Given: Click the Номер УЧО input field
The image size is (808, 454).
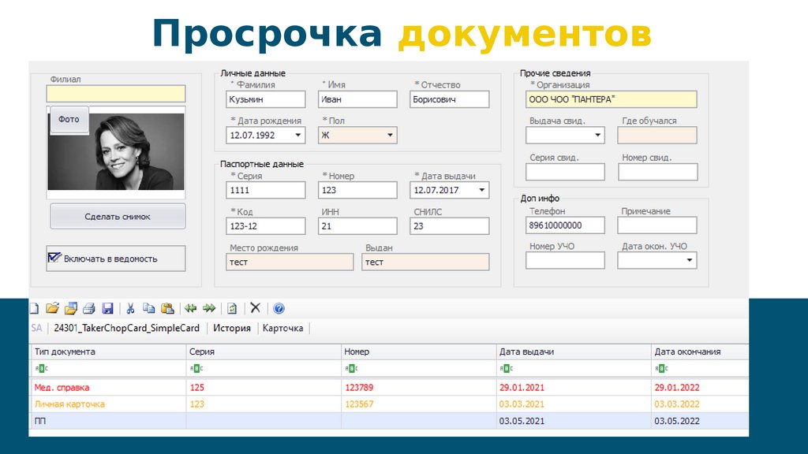Looking at the screenshot, I should (x=565, y=260).
